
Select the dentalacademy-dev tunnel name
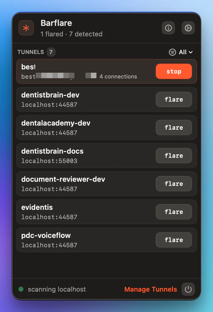click(56, 123)
